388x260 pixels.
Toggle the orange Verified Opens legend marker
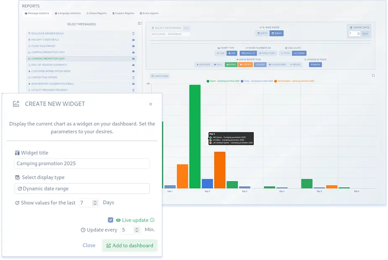pyautogui.click(x=276, y=81)
